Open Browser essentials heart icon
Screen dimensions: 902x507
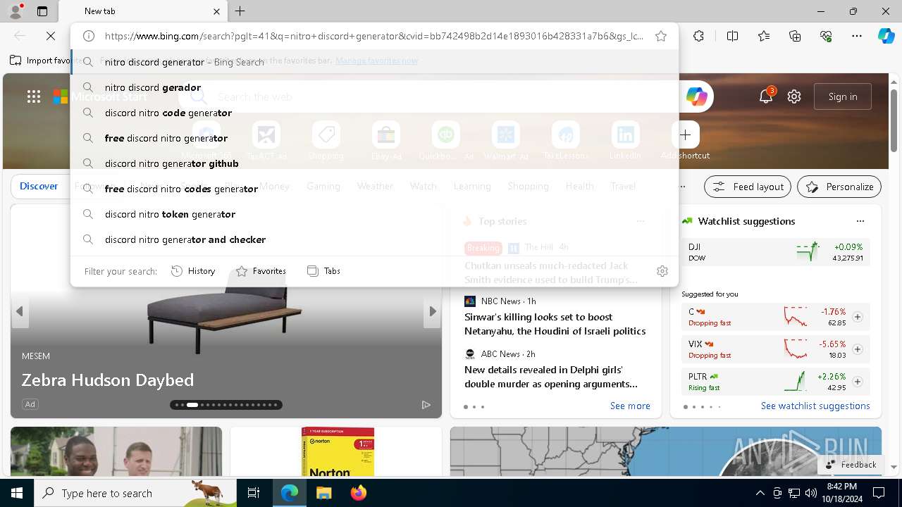pyautogui.click(x=826, y=36)
